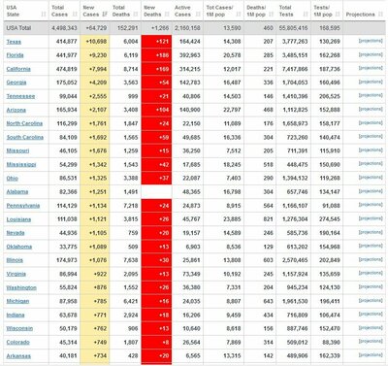
Task: Open California's projections link
Action: (371, 68)
